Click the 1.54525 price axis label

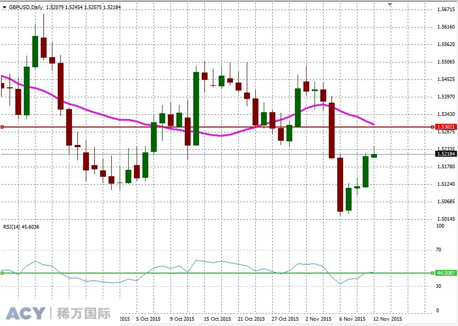[446, 79]
